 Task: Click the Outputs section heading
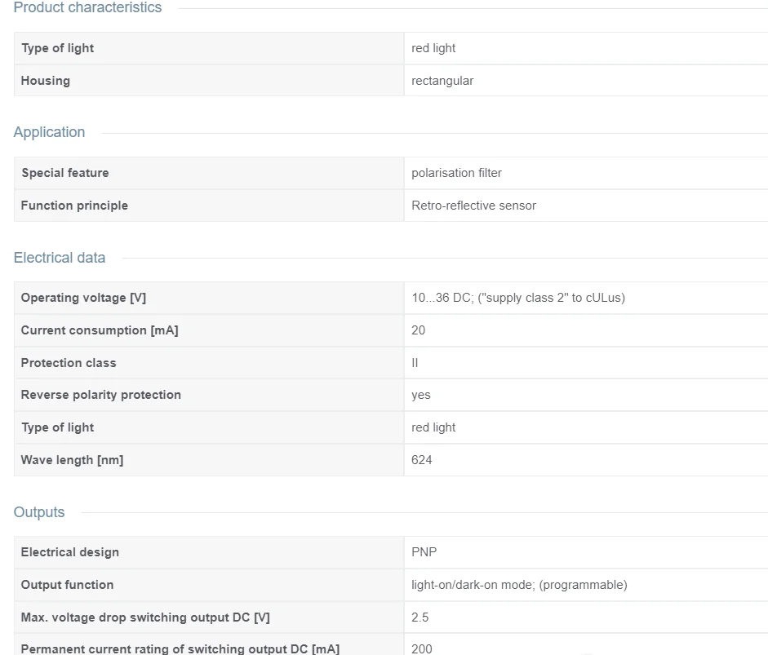coord(39,512)
